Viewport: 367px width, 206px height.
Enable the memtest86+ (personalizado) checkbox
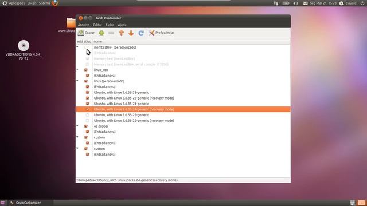click(x=86, y=47)
